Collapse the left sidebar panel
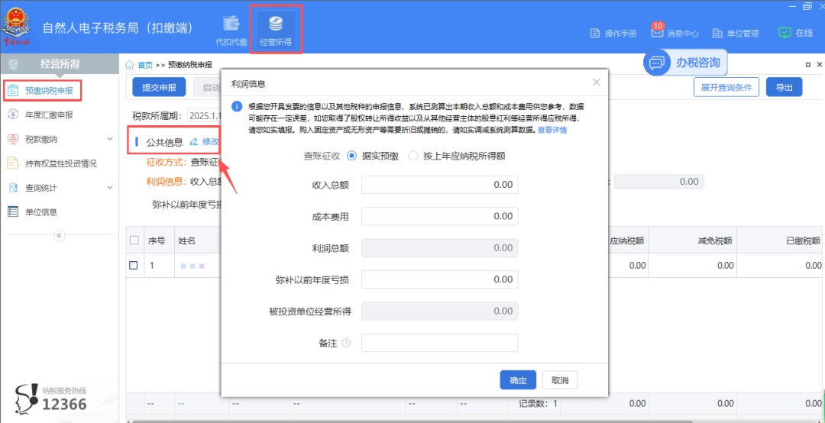This screenshot has width=825, height=423. click(59, 236)
